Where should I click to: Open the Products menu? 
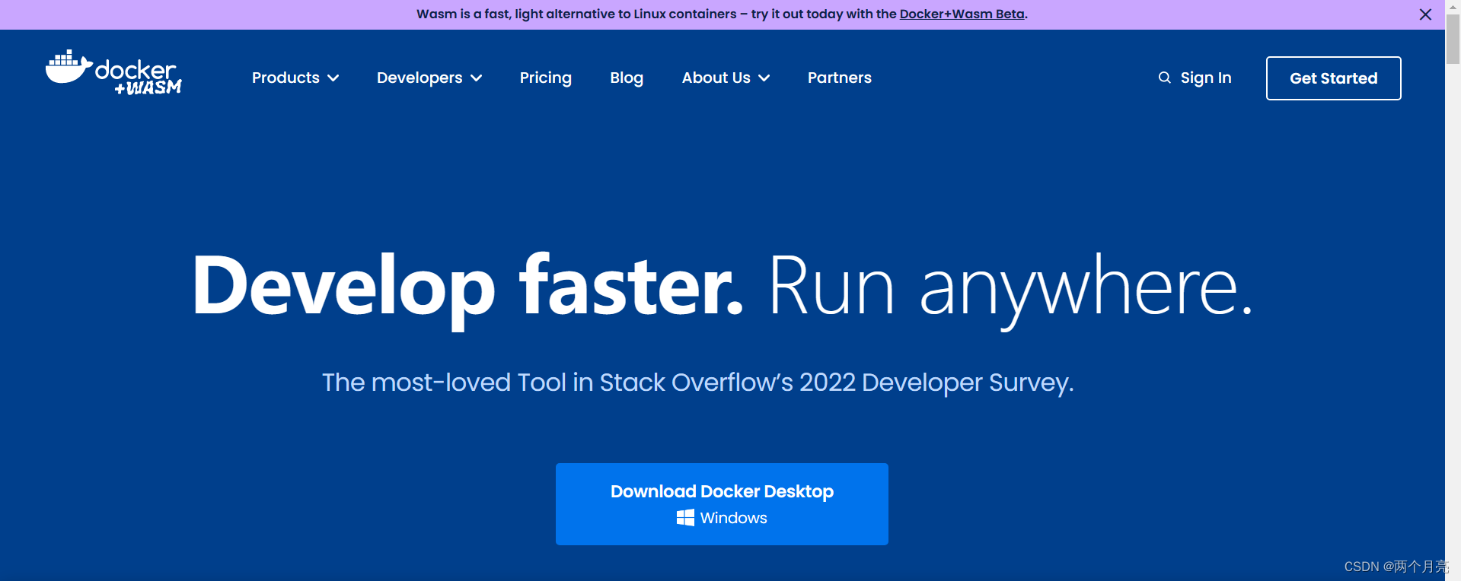tap(295, 78)
